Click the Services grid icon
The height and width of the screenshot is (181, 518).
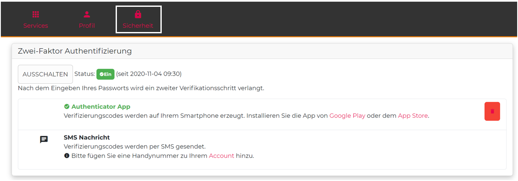tap(36, 15)
